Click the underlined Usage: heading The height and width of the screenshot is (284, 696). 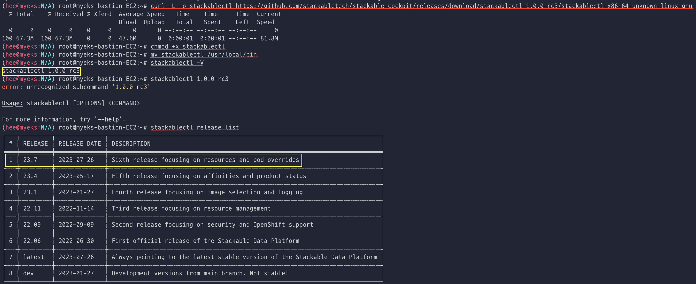[x=12, y=103]
